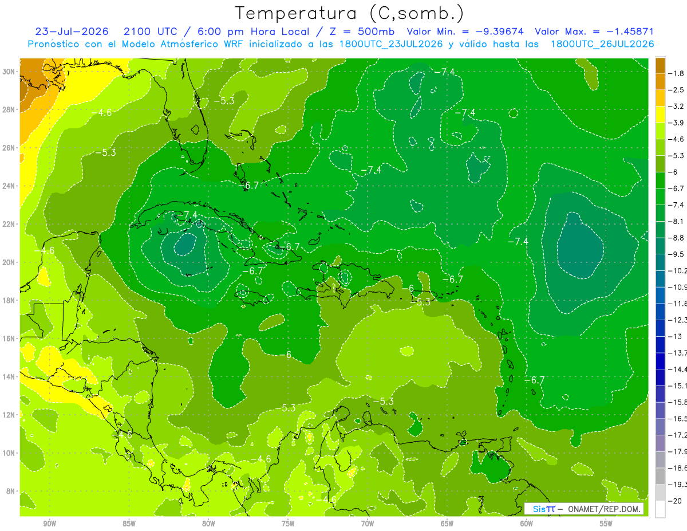Click the brown swatch above -1.8 on colorbar
This screenshot has width=687, height=531.
click(x=660, y=65)
